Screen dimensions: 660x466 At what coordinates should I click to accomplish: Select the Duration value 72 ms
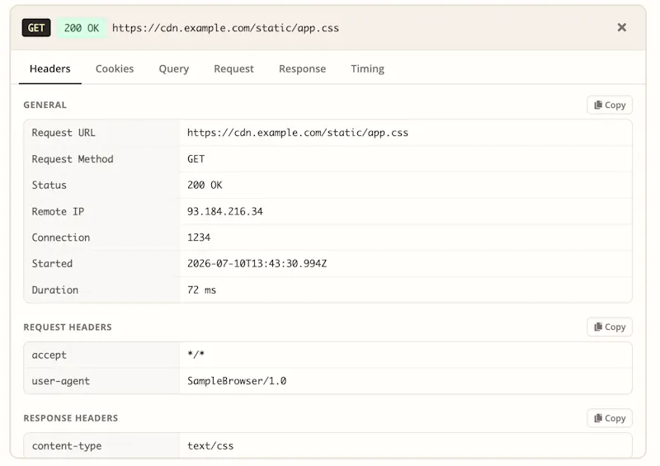201,289
